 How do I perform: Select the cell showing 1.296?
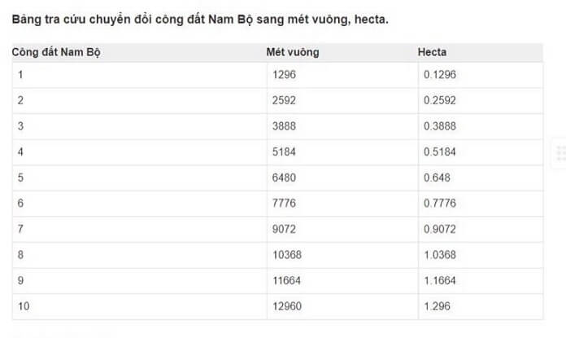481,306
